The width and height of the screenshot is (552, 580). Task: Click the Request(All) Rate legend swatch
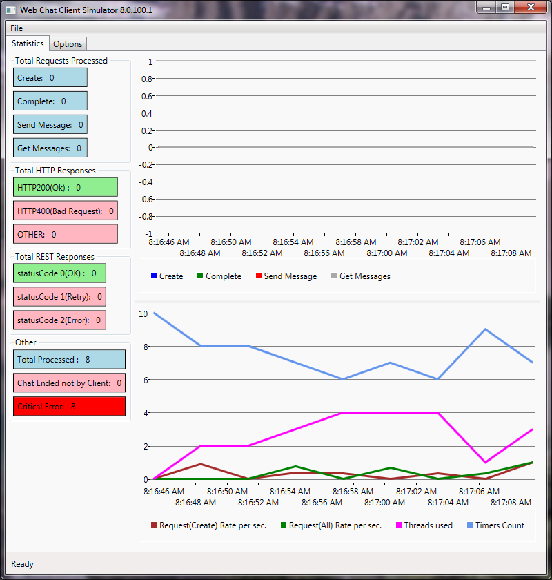[x=284, y=525]
